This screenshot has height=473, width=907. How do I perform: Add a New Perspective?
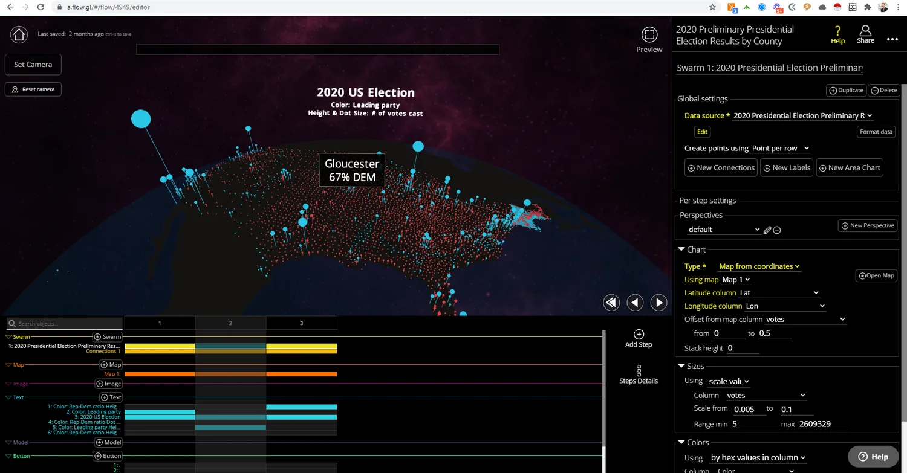[867, 225]
